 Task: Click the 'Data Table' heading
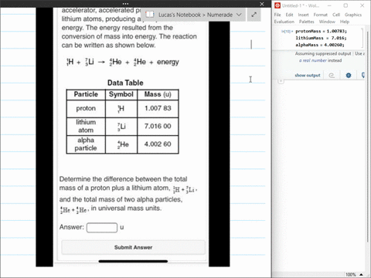[125, 83]
